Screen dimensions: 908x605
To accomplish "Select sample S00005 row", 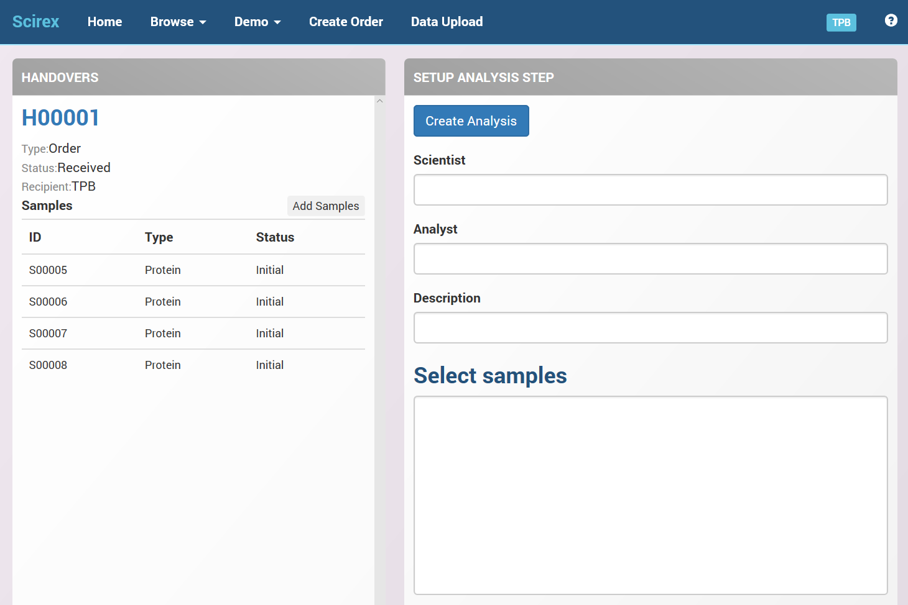I will pyautogui.click(x=193, y=270).
